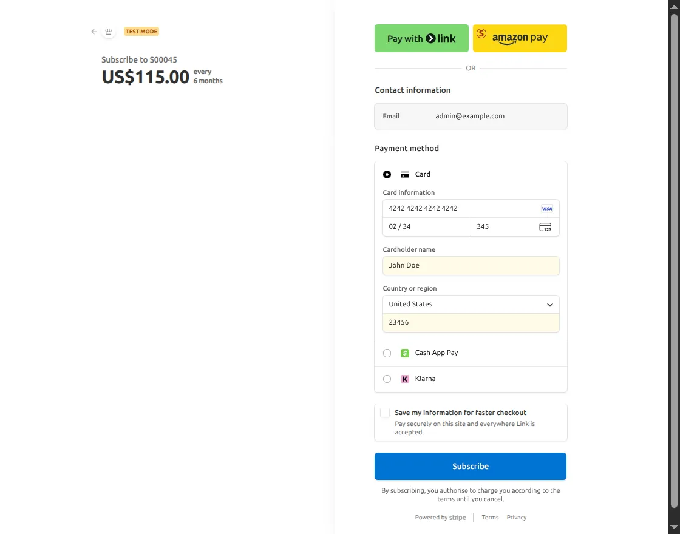
Task: Click the Subscribe button
Action: coord(471,466)
